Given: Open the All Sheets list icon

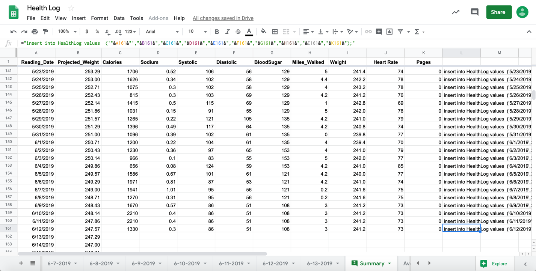Looking at the screenshot, I should pos(33,263).
